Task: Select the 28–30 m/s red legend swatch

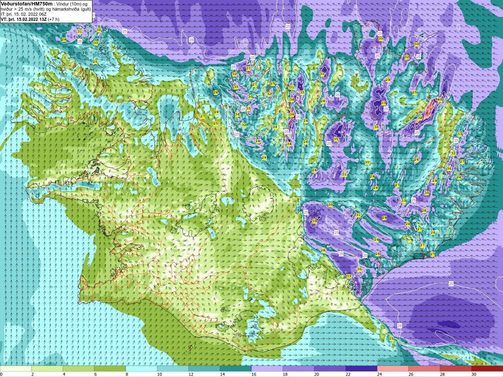Action: [x=456, y=369]
